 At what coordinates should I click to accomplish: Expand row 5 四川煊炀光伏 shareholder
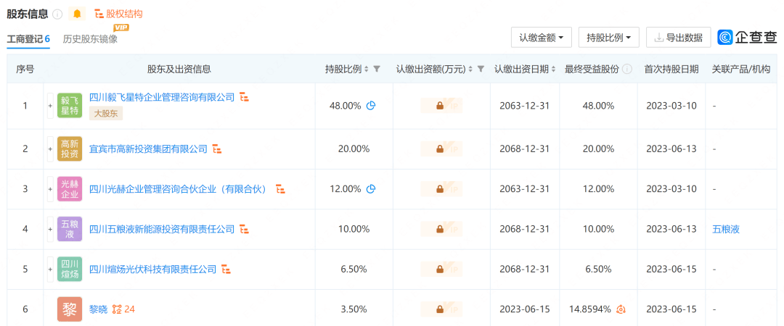point(50,269)
